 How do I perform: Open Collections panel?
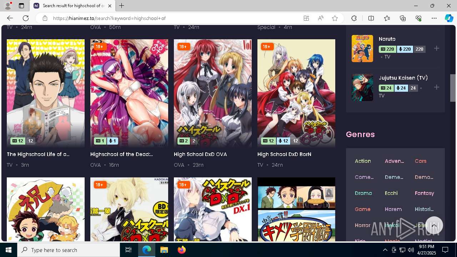click(x=403, y=18)
